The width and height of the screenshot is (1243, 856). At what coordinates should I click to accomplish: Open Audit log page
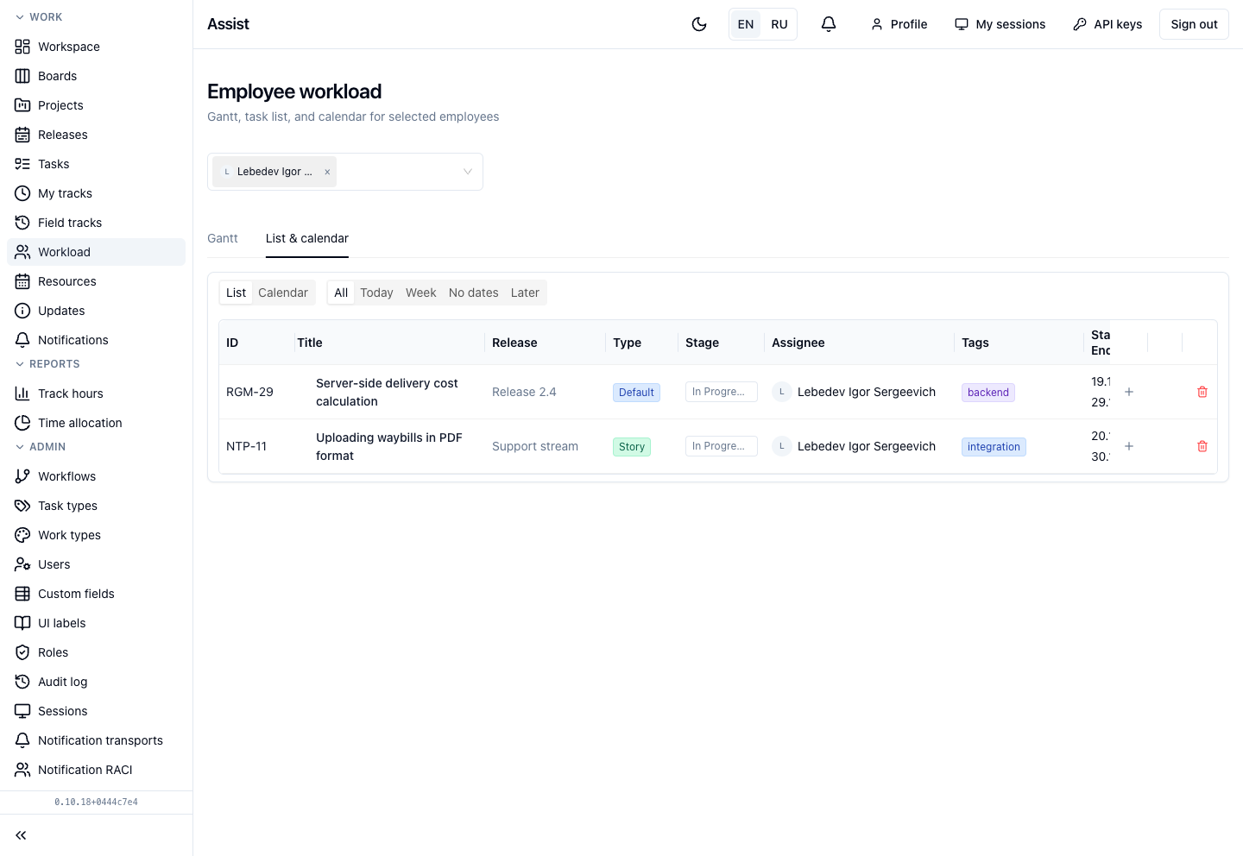coord(96,682)
